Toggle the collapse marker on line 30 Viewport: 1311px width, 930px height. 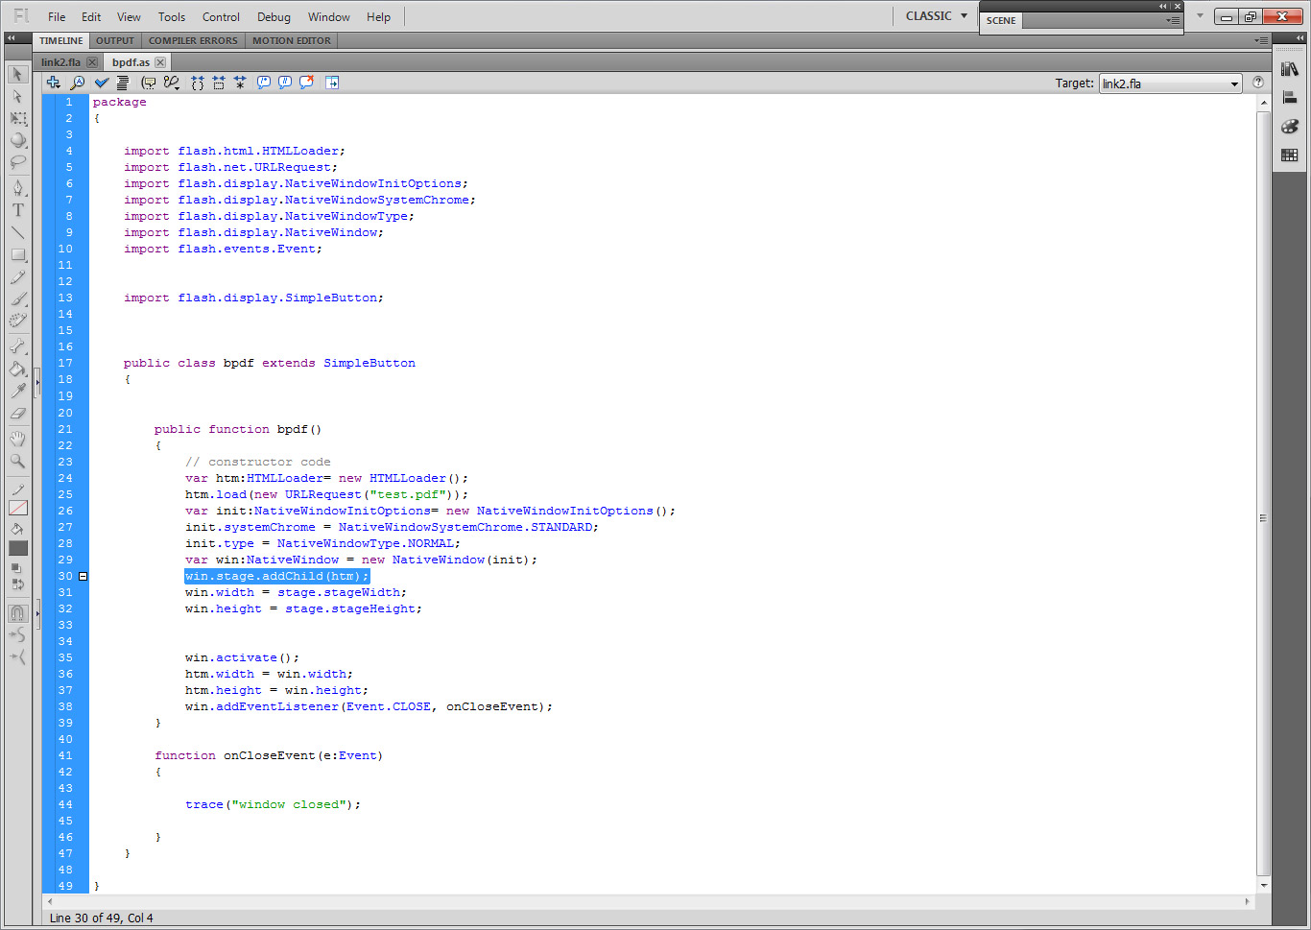pos(83,577)
